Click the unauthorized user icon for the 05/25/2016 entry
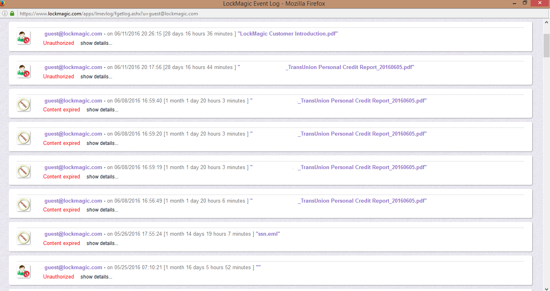Screen dimensions: 550x291 coord(23,271)
